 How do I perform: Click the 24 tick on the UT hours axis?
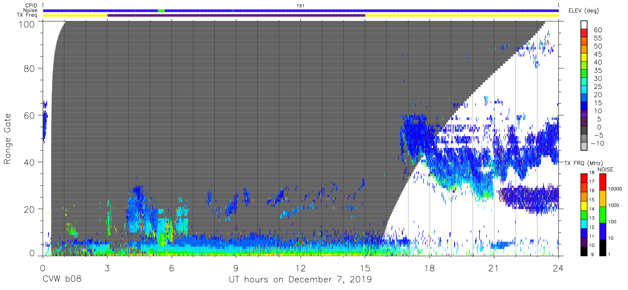pos(558,267)
